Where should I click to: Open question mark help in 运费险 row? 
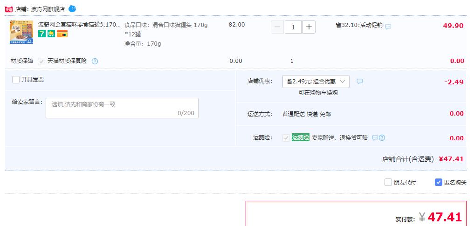[382, 138]
